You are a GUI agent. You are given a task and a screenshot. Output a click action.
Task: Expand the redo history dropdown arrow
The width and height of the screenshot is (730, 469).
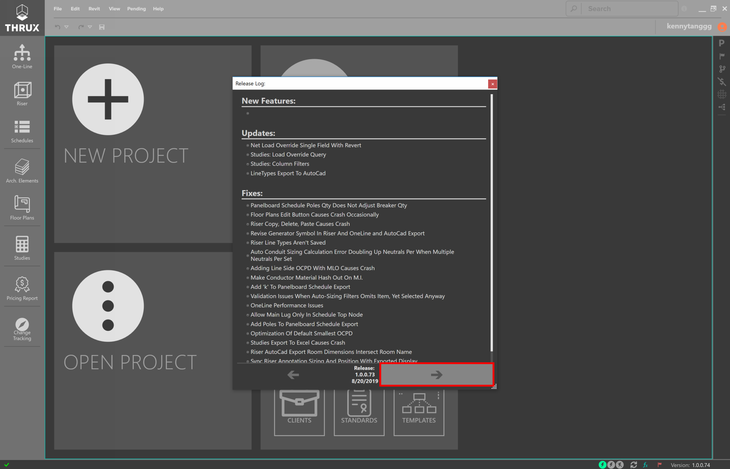[x=90, y=27]
